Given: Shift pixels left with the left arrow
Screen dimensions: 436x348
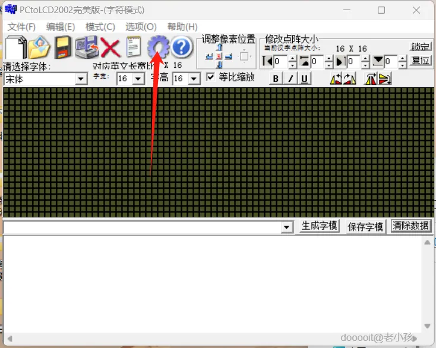Looking at the screenshot, I should pos(209,56).
